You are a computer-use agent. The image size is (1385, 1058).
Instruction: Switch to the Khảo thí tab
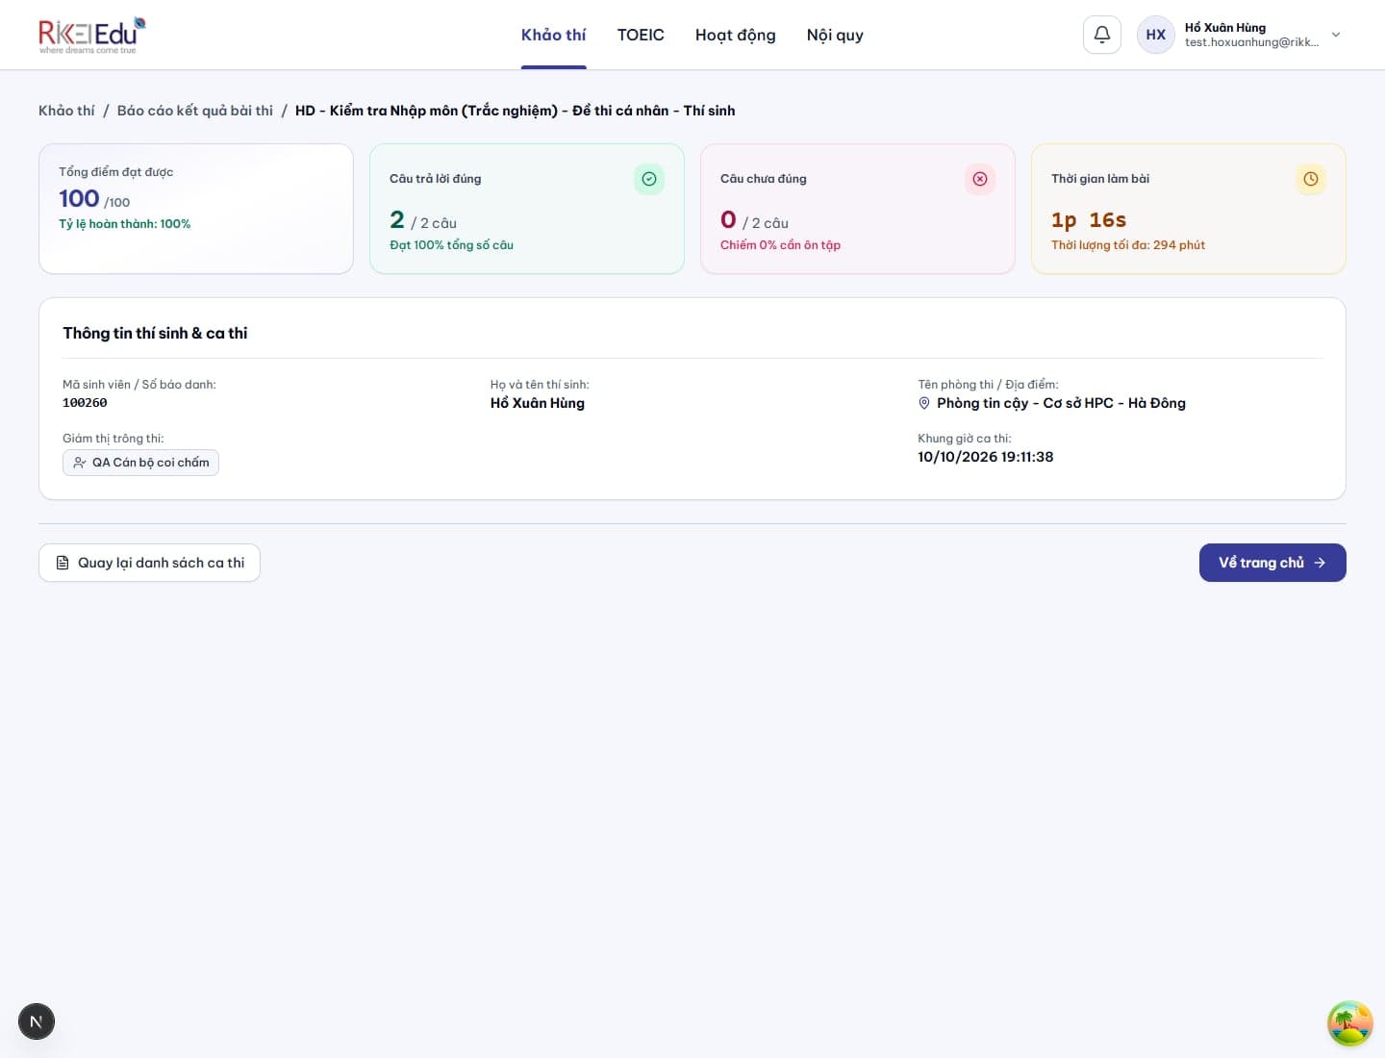(553, 35)
